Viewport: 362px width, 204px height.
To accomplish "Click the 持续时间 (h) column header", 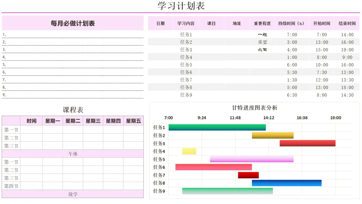I will click(291, 23).
